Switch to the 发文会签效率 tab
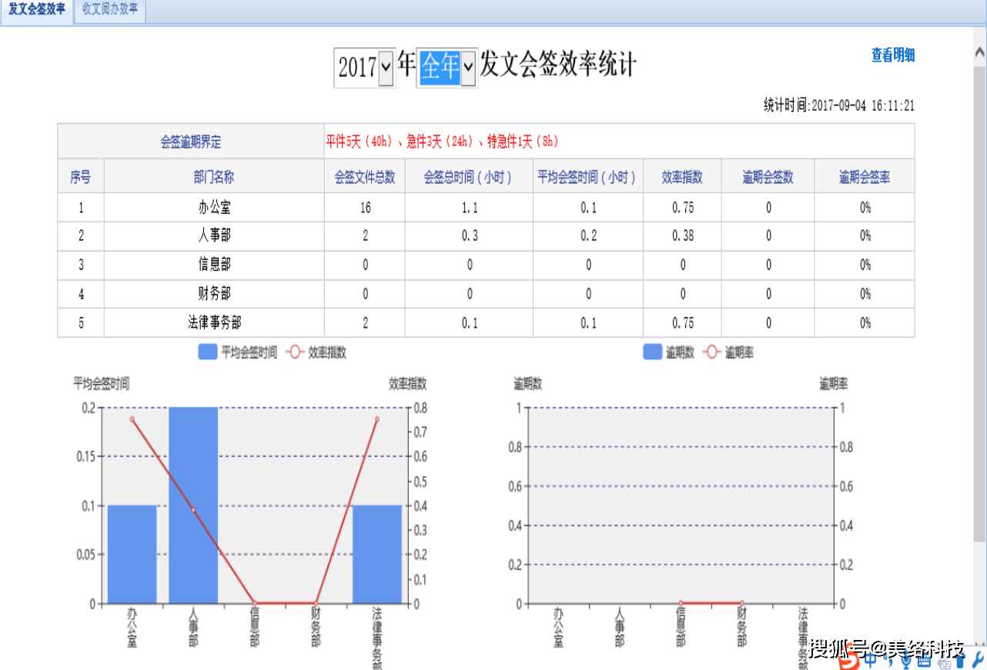The width and height of the screenshot is (987, 670). coord(37,11)
